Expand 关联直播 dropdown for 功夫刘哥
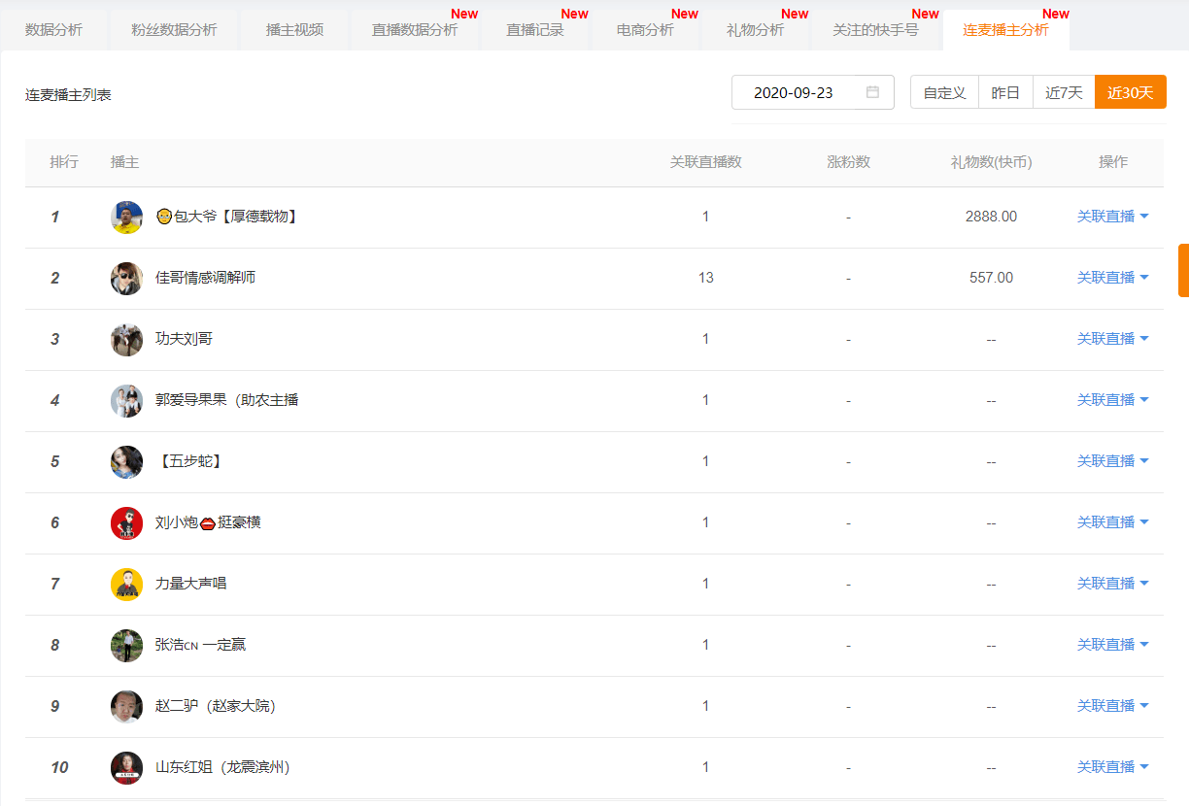Image resolution: width=1189 pixels, height=806 pixels. pos(1112,339)
